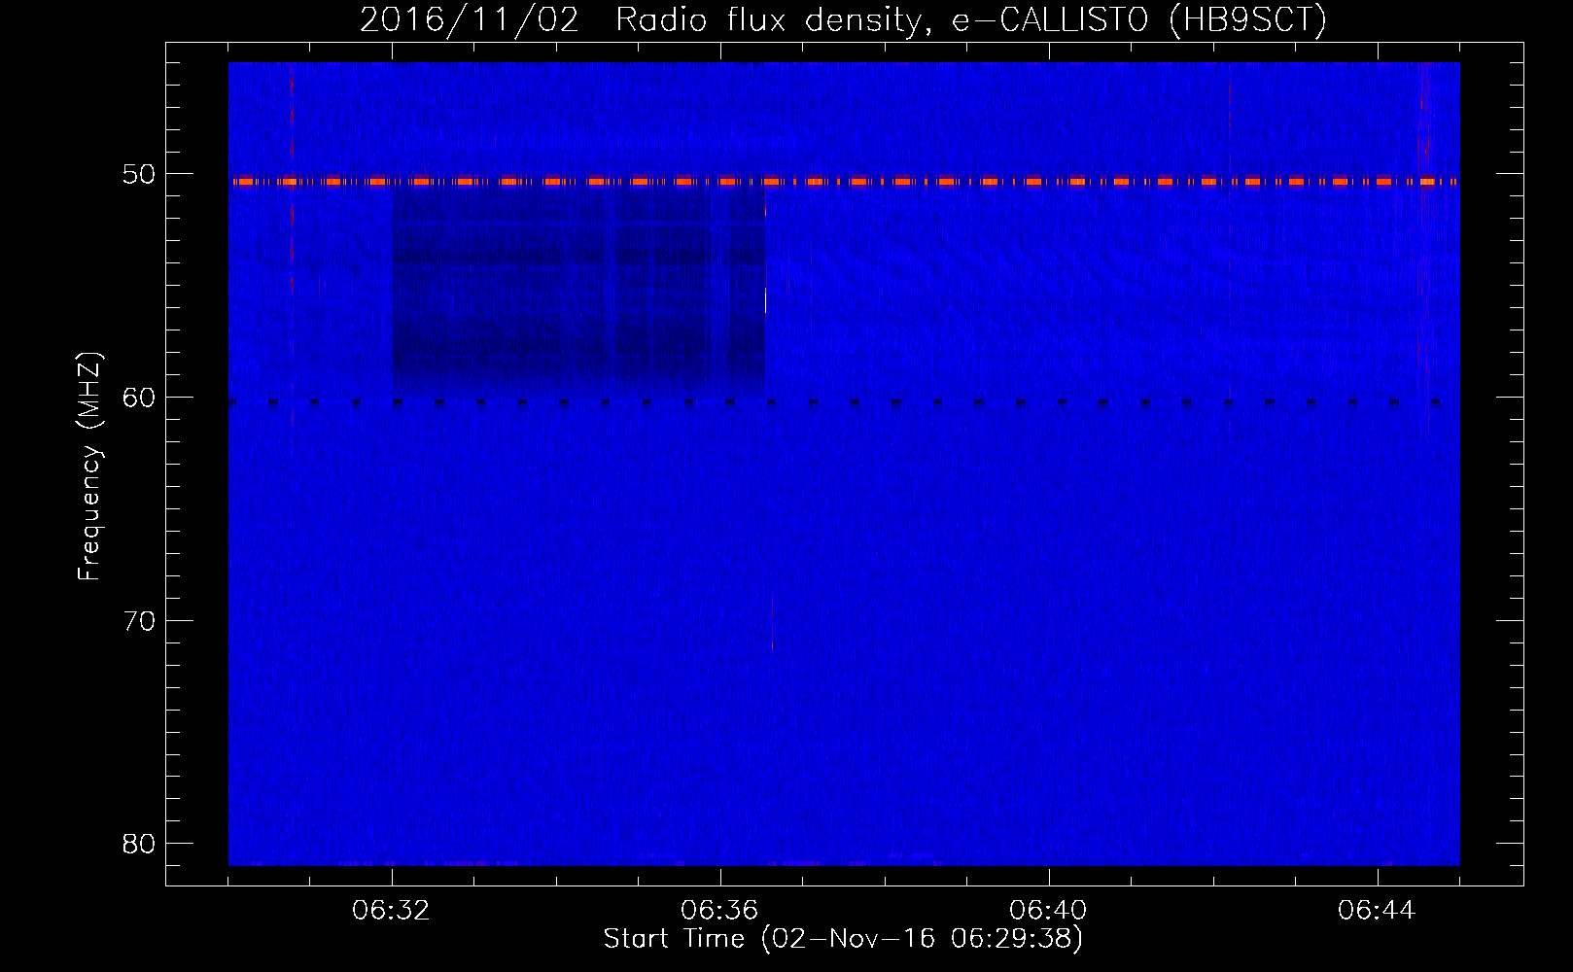The height and width of the screenshot is (972, 1573).
Task: Click the orange dashed interference line near 50 MHz
Action: click(x=844, y=182)
